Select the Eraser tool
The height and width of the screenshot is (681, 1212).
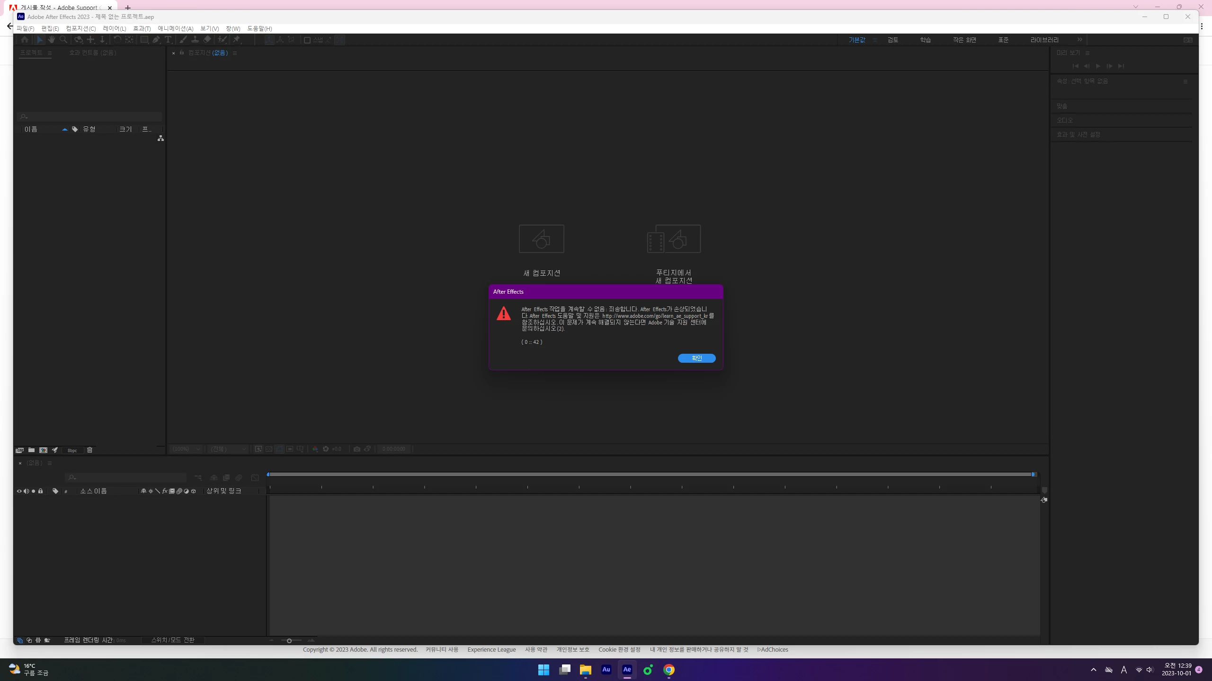pyautogui.click(x=207, y=40)
